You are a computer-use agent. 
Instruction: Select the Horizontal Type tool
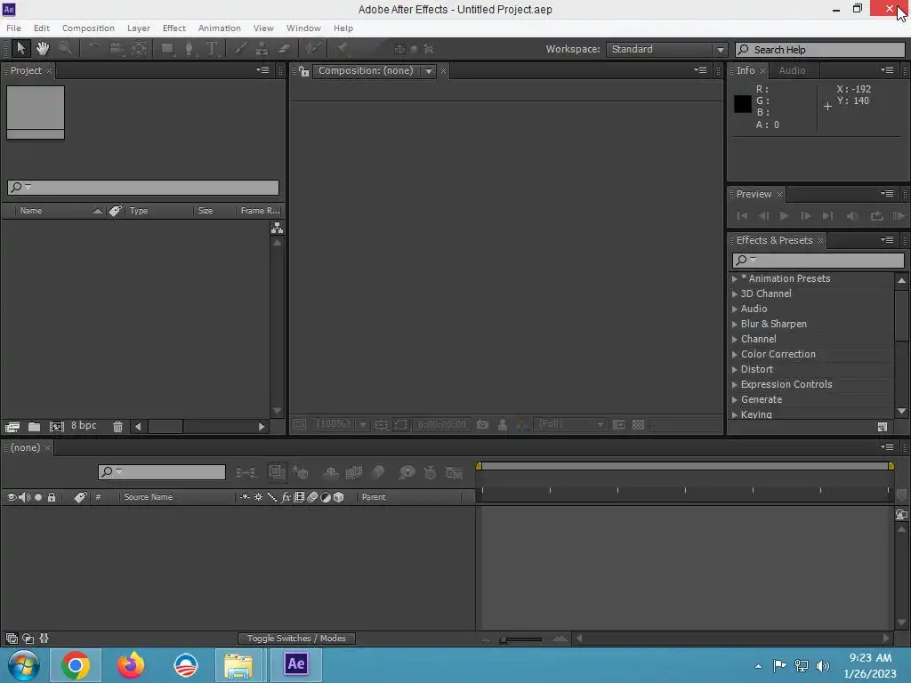tap(212, 49)
